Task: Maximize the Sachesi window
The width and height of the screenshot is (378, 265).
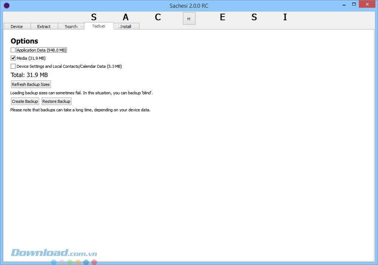Action: point(354,4)
